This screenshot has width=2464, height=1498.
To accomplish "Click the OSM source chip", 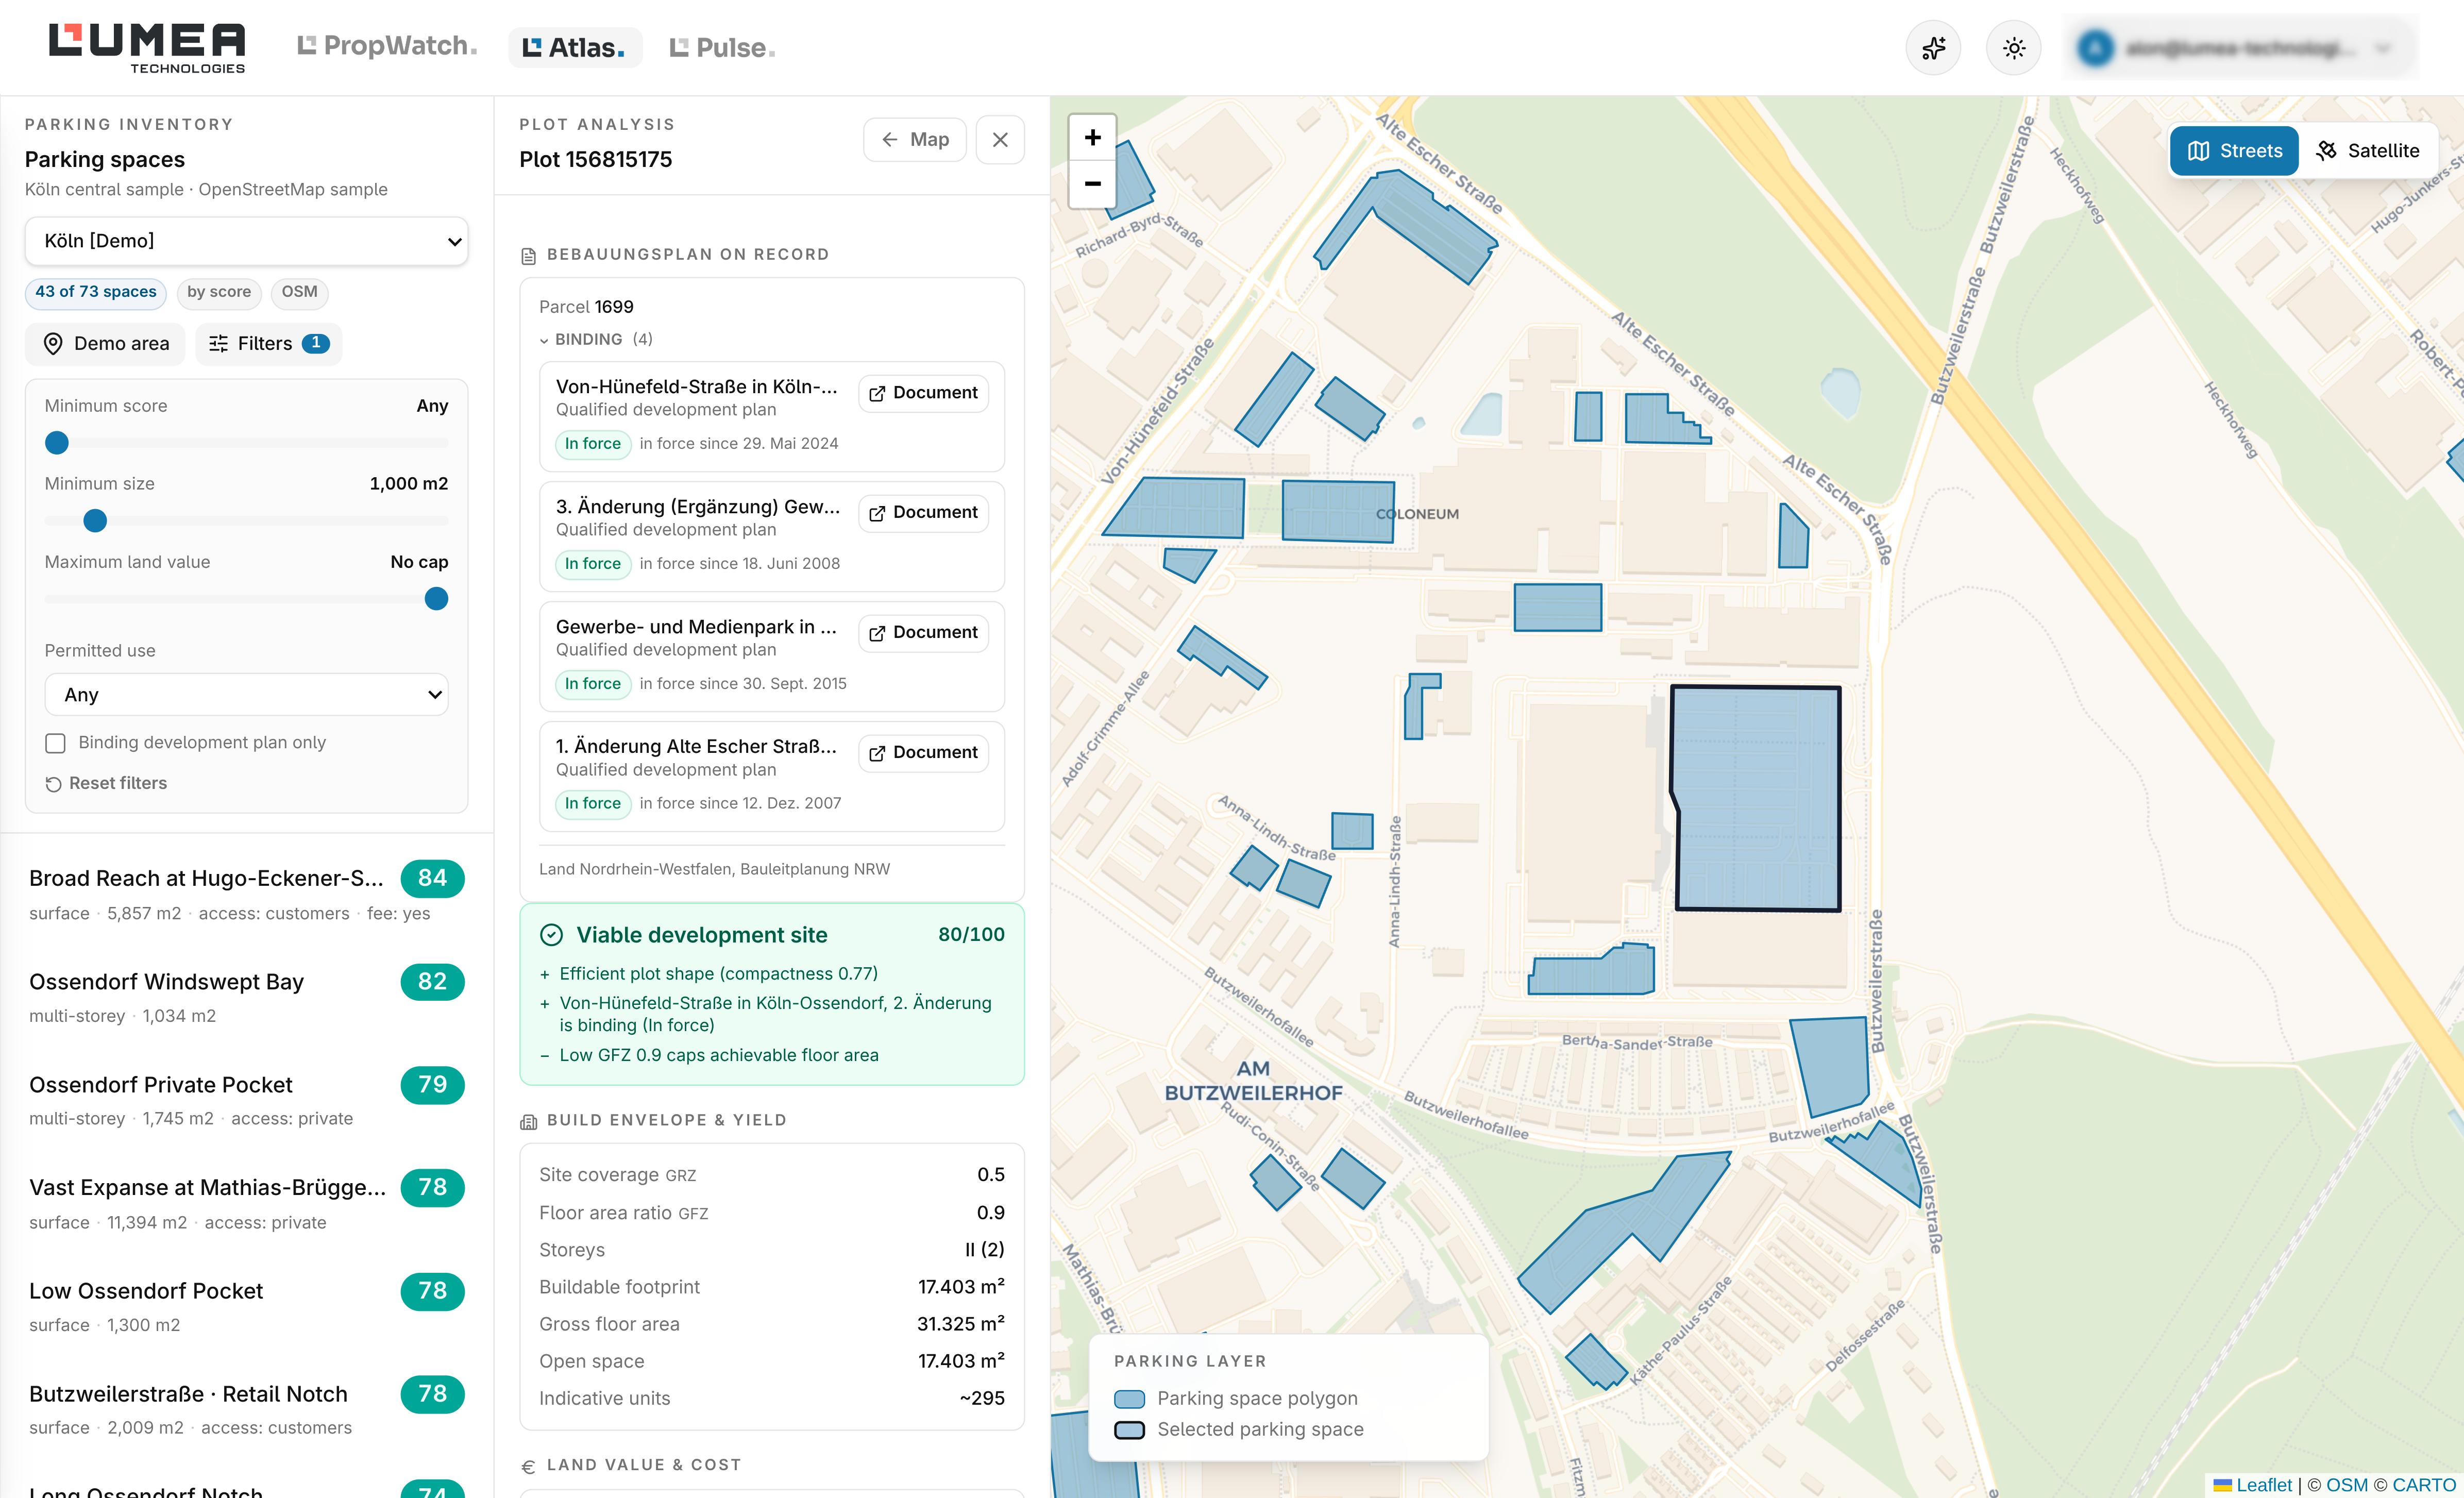I will [299, 292].
